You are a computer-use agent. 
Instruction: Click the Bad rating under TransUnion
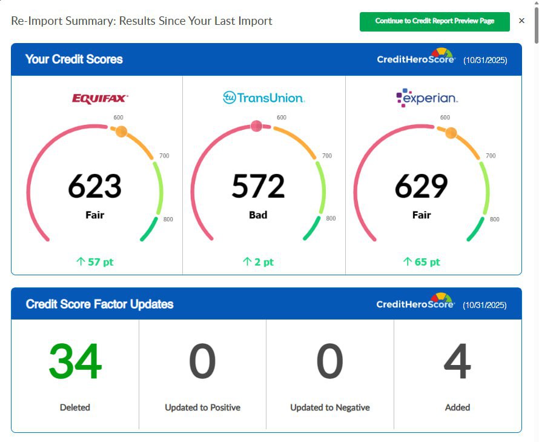(x=258, y=215)
